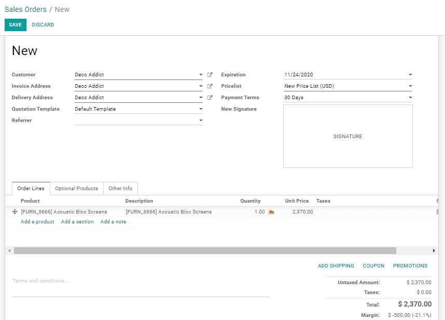Open the Quotation Template dropdown
The width and height of the screenshot is (445, 320).
click(201, 109)
